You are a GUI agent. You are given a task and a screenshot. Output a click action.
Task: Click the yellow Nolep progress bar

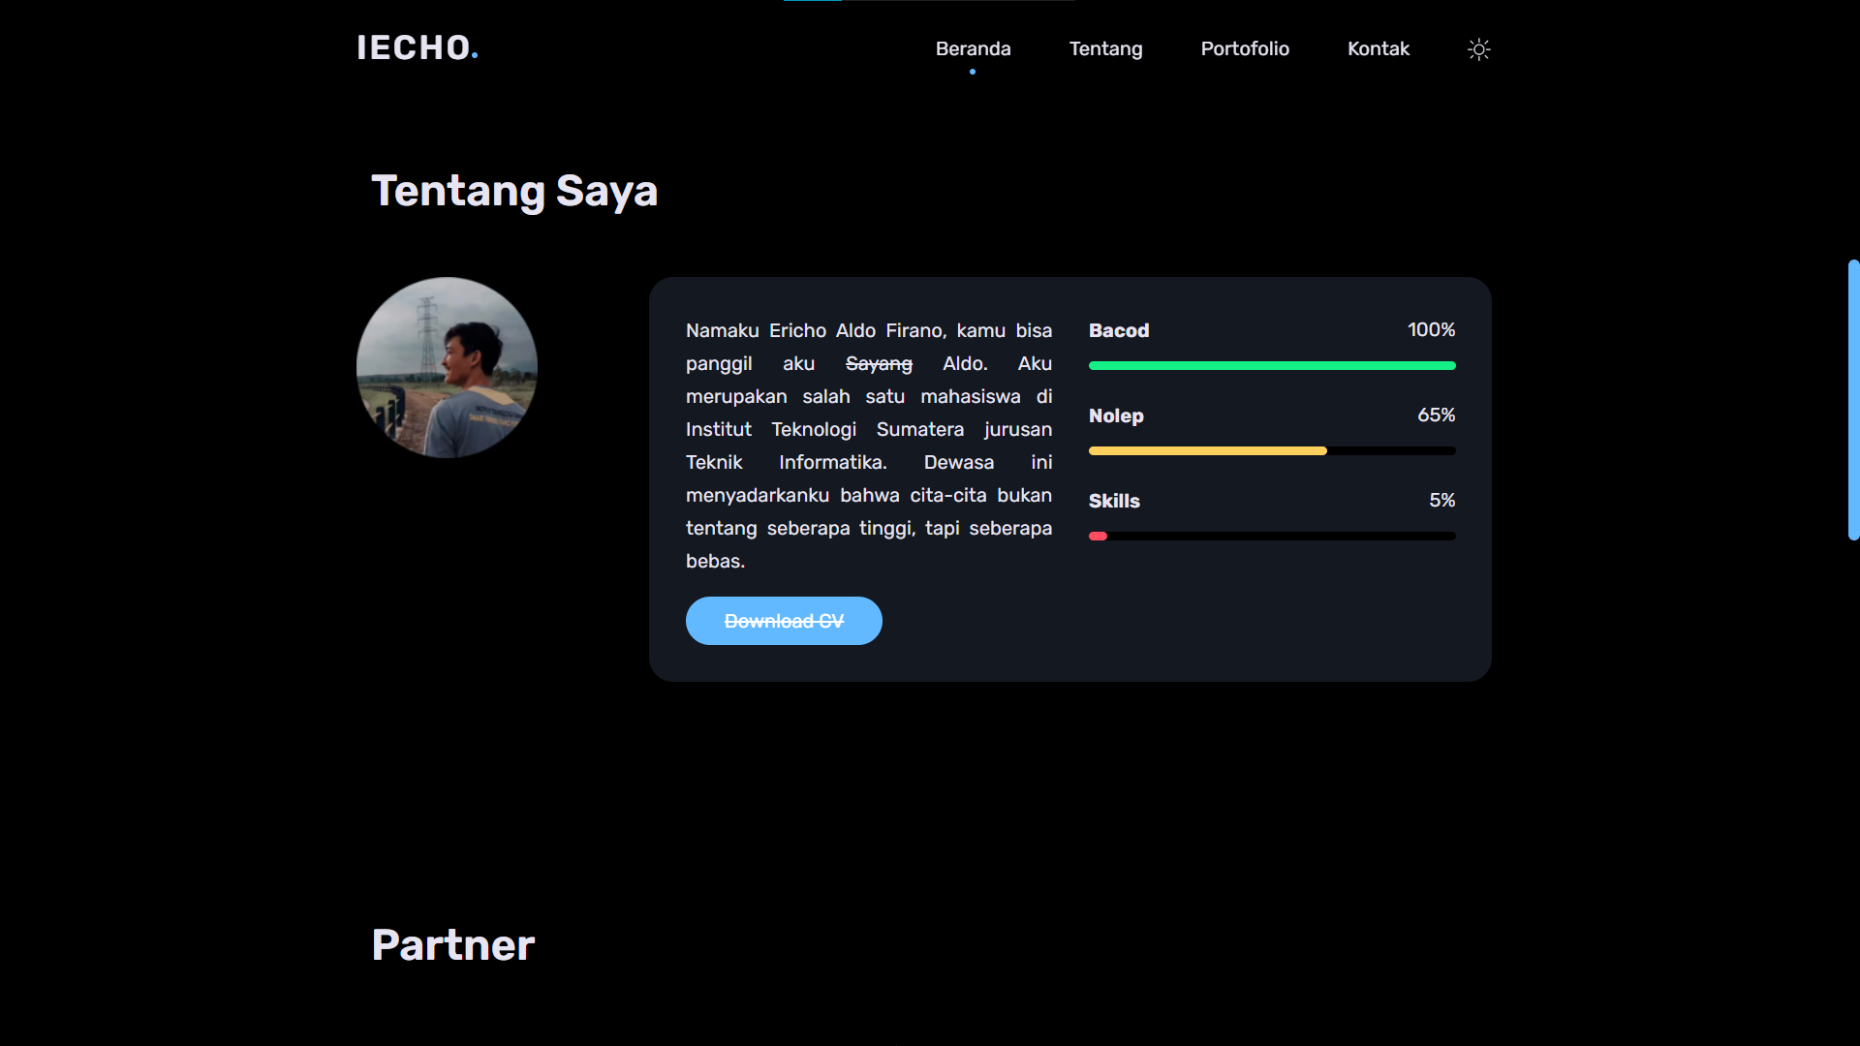(x=1207, y=451)
